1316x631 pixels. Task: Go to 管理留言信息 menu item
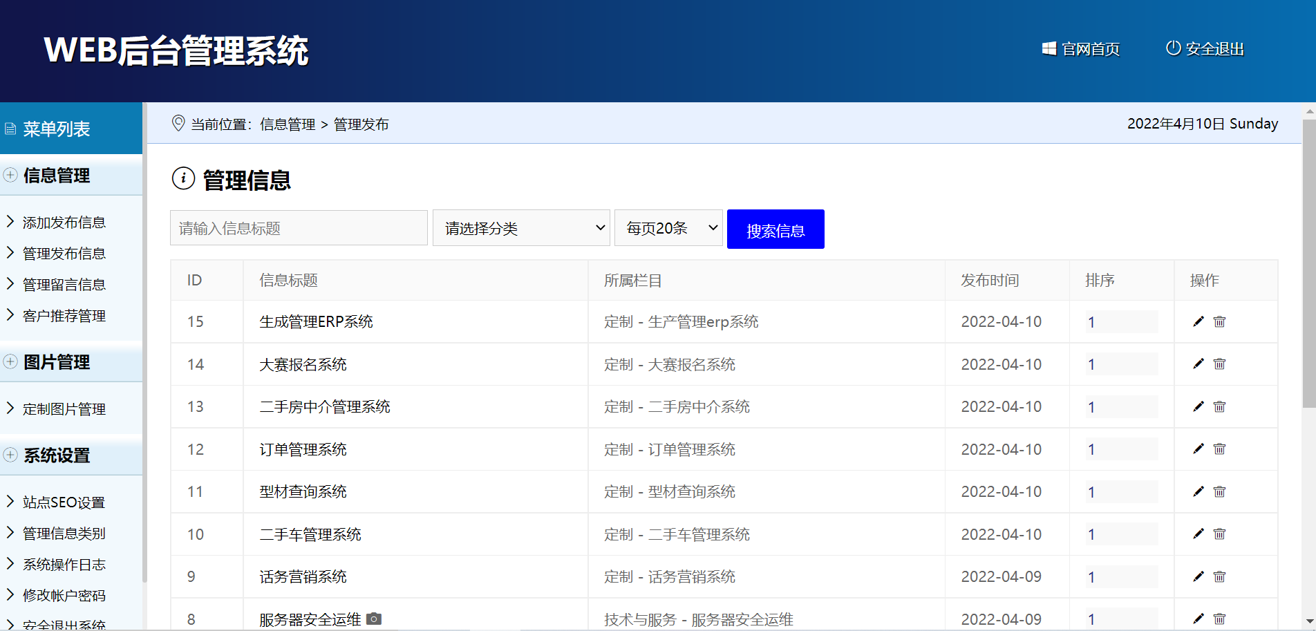tap(64, 285)
